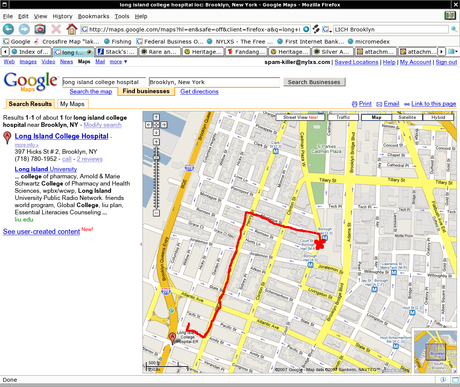The height and width of the screenshot is (387, 460).
Task: Reload the current page
Action: pyautogui.click(x=40, y=29)
